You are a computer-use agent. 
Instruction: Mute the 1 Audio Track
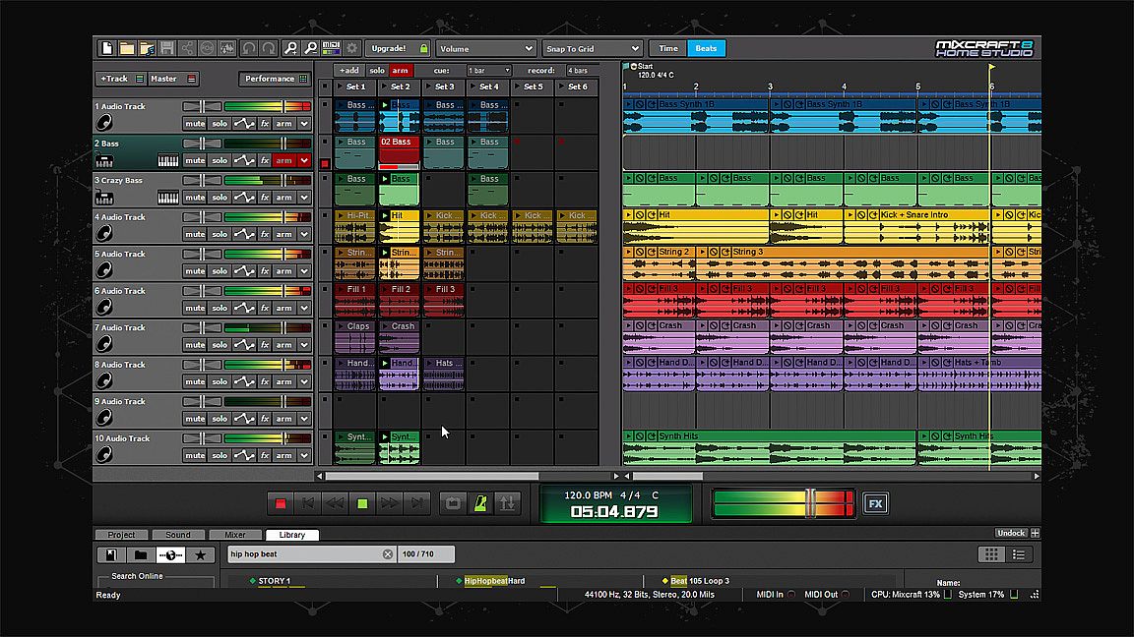(x=194, y=124)
